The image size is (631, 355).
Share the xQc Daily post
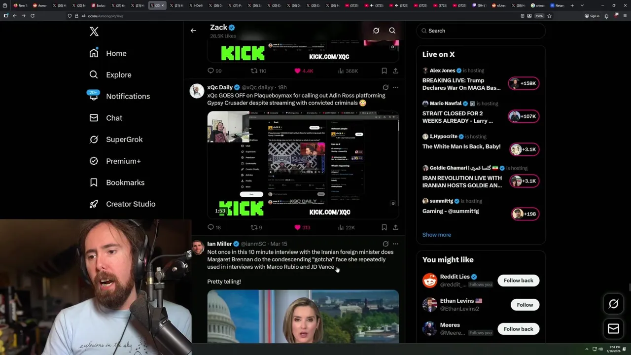coord(395,227)
